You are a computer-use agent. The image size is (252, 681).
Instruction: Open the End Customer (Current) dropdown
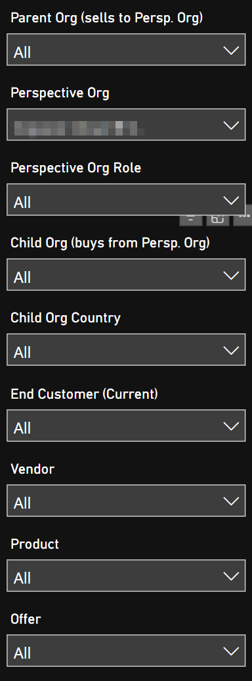pyautogui.click(x=126, y=426)
